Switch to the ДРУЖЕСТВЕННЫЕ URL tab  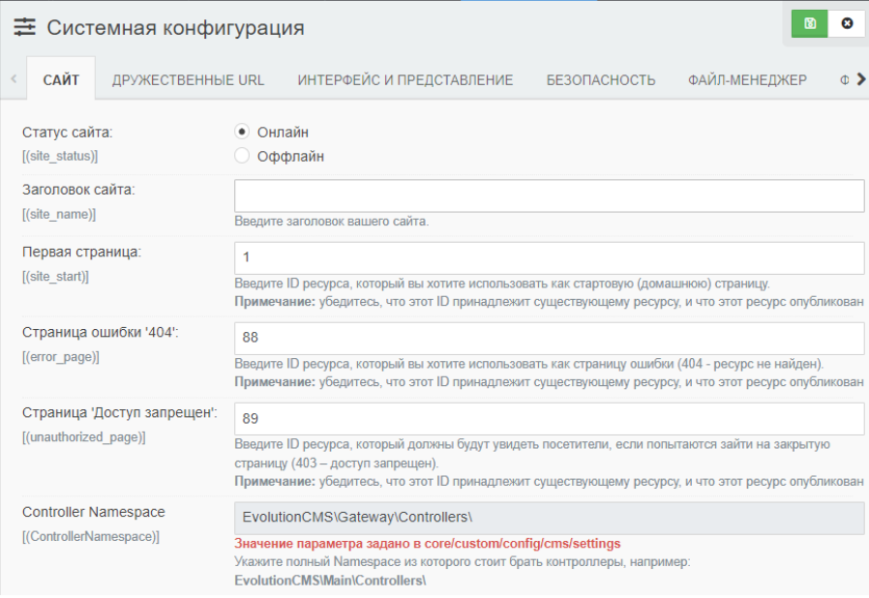click(x=188, y=80)
